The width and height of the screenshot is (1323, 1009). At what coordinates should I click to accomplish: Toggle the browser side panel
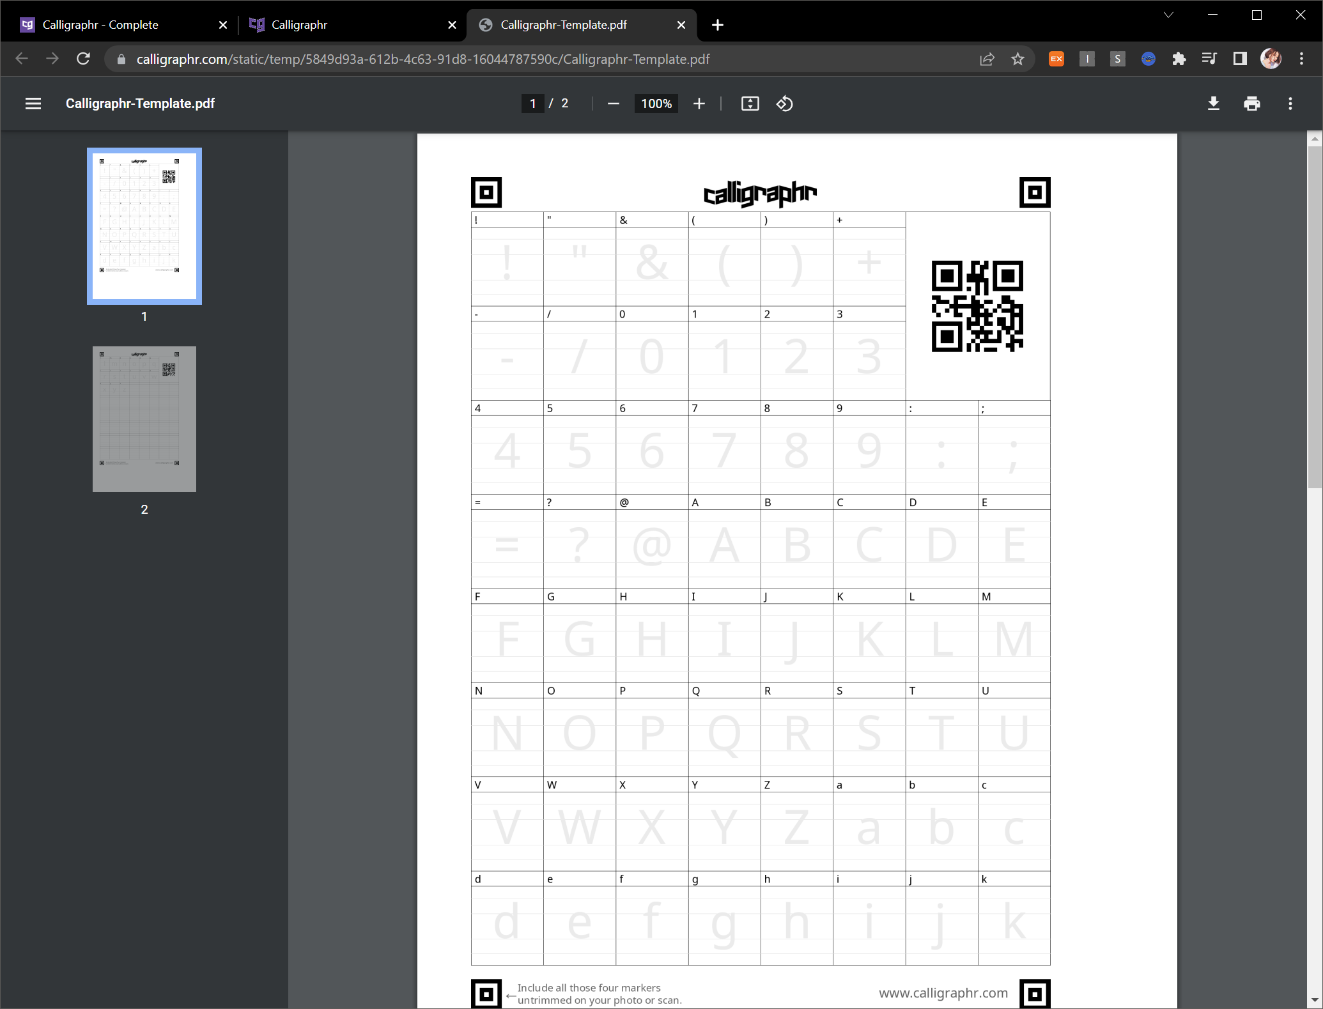[1240, 59]
